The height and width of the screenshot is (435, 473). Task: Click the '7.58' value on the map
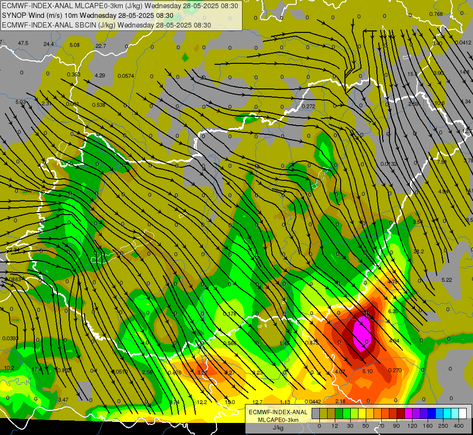(442, 162)
